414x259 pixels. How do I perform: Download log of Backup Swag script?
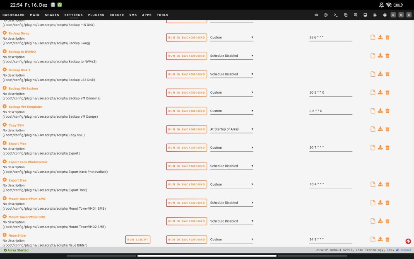click(x=380, y=37)
